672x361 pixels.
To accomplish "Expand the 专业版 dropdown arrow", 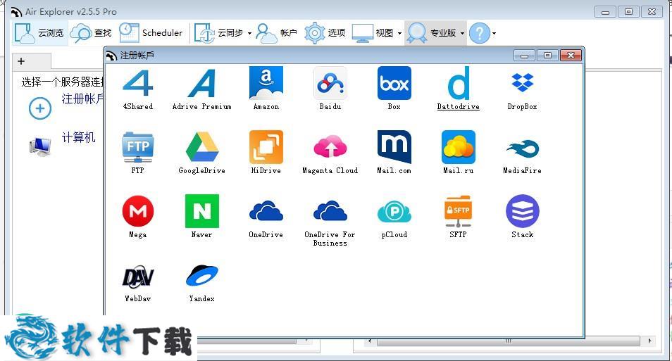I will pos(462,33).
